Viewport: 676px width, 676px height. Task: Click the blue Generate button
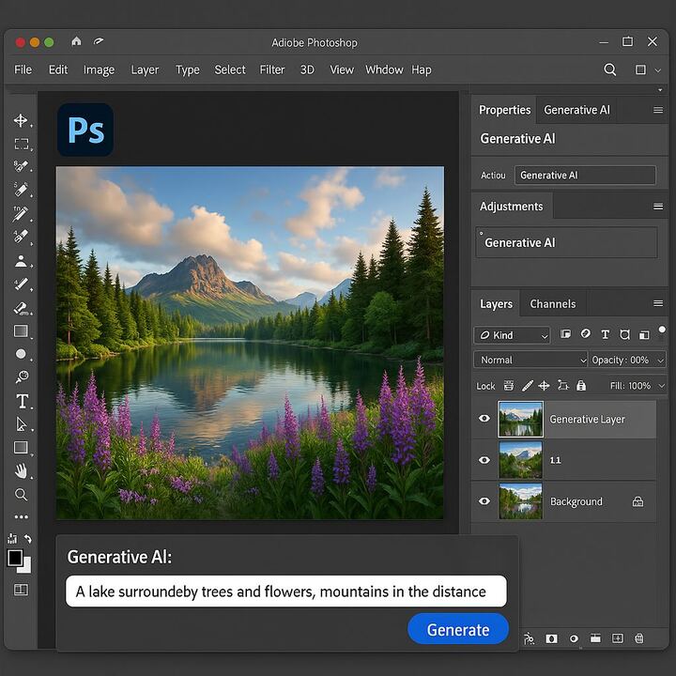(458, 629)
